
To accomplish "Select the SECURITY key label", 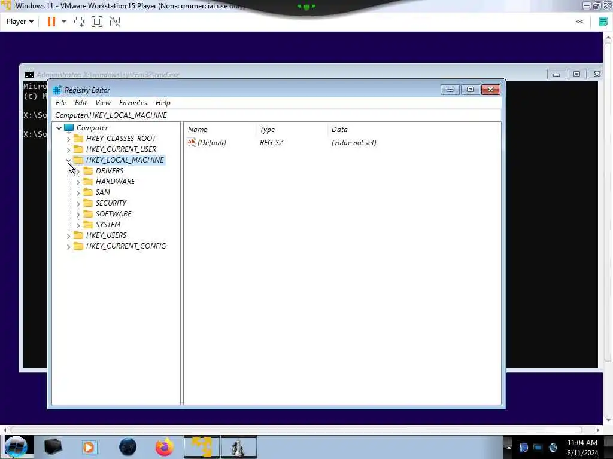I will click(111, 203).
